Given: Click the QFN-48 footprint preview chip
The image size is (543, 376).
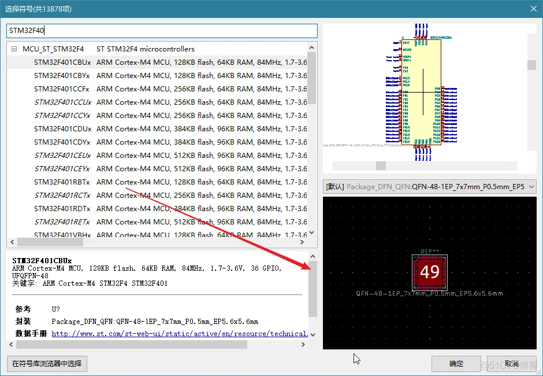Looking at the screenshot, I should 430,272.
